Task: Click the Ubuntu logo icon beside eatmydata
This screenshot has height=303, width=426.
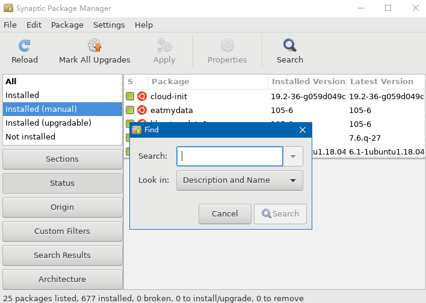Action: click(x=142, y=110)
